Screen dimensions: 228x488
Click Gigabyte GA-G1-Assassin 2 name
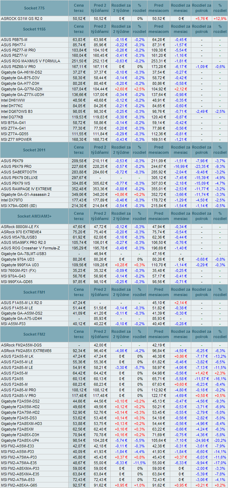26,194
